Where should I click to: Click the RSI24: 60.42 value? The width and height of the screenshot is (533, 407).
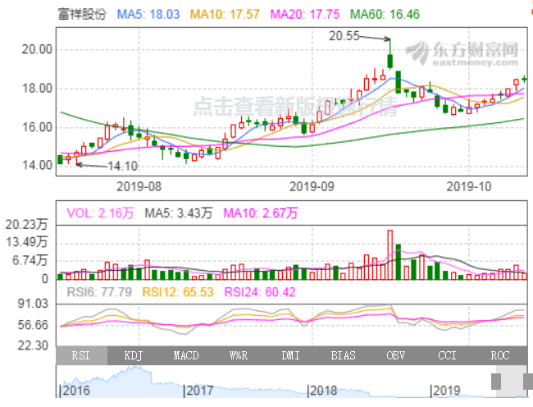pos(260,292)
